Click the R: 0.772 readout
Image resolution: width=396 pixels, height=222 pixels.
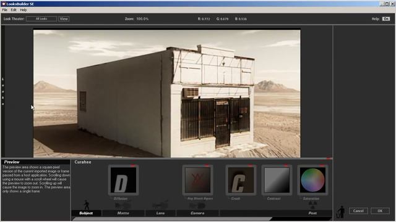pos(204,19)
